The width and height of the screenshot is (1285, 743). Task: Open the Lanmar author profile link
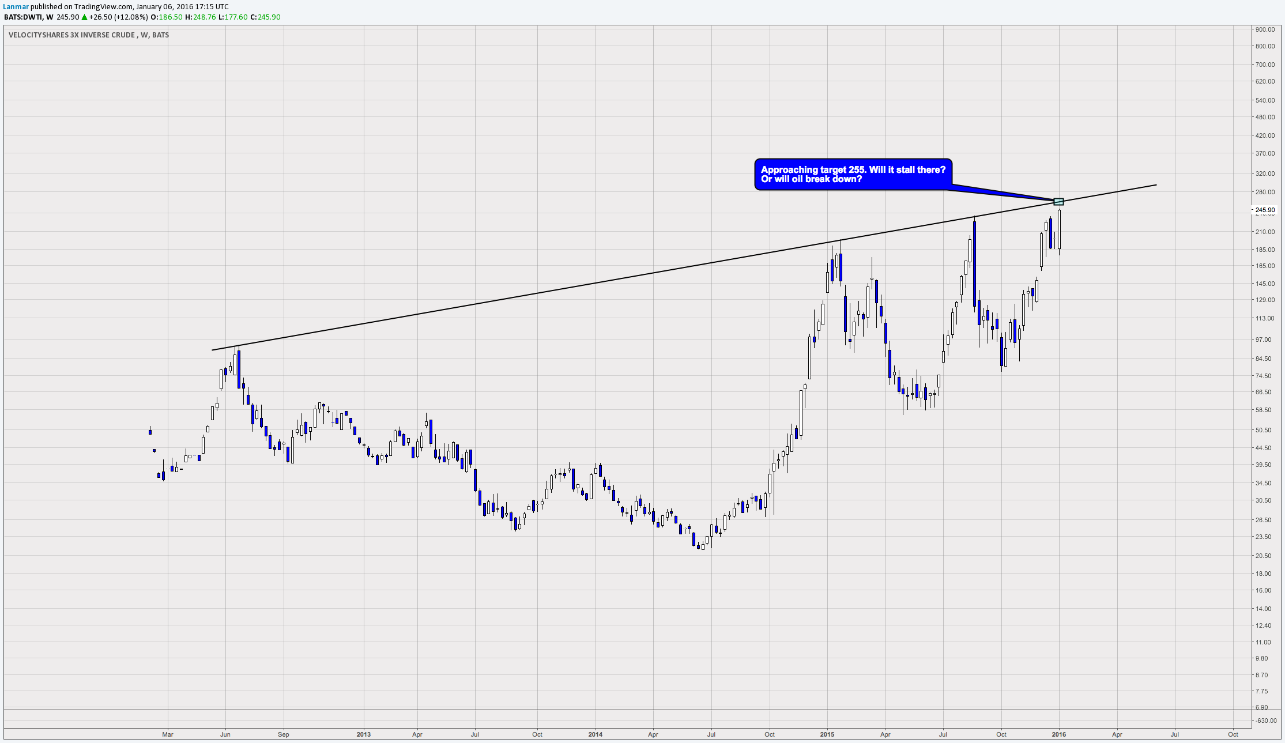(x=16, y=7)
